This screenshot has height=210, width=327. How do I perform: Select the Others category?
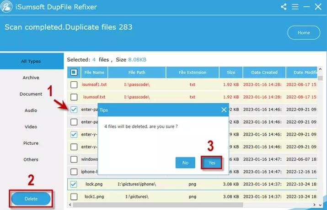point(31,160)
